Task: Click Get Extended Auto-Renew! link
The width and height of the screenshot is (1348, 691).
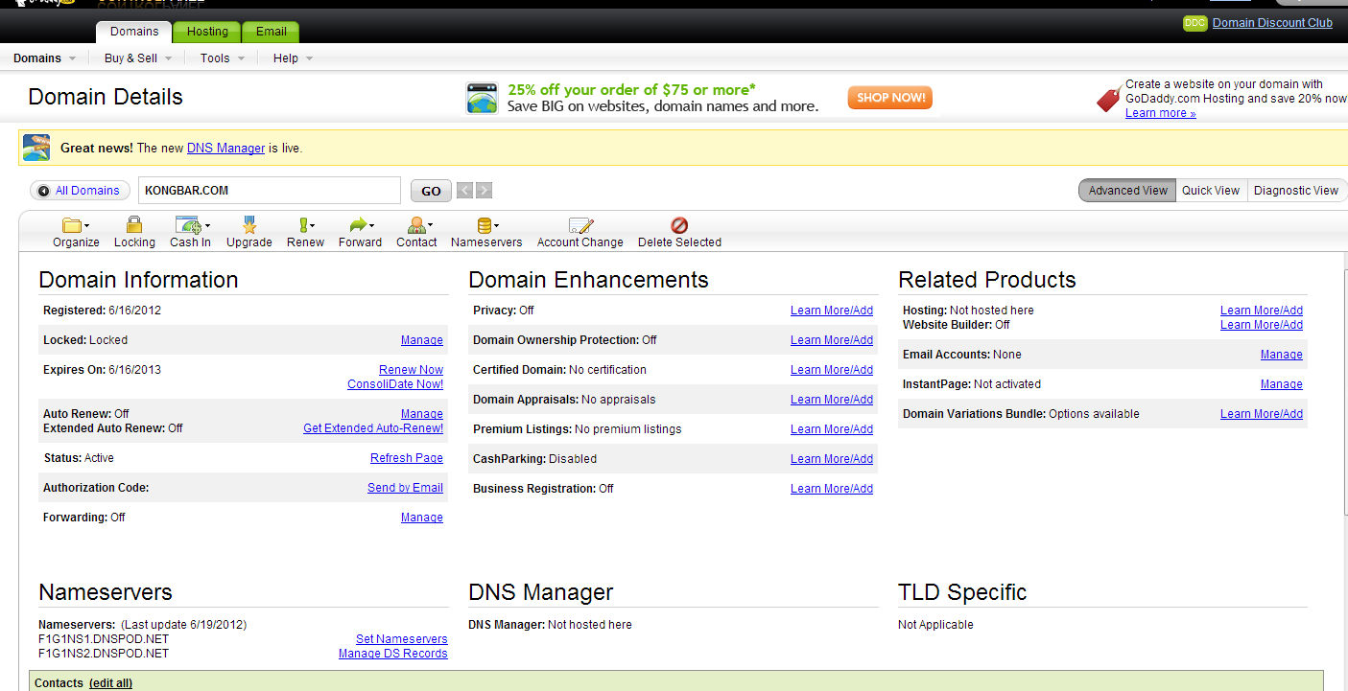Action: coord(373,428)
